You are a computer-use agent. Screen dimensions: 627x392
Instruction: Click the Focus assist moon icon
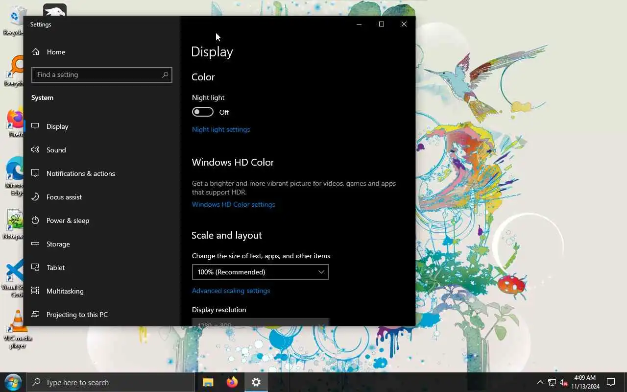[x=35, y=196]
